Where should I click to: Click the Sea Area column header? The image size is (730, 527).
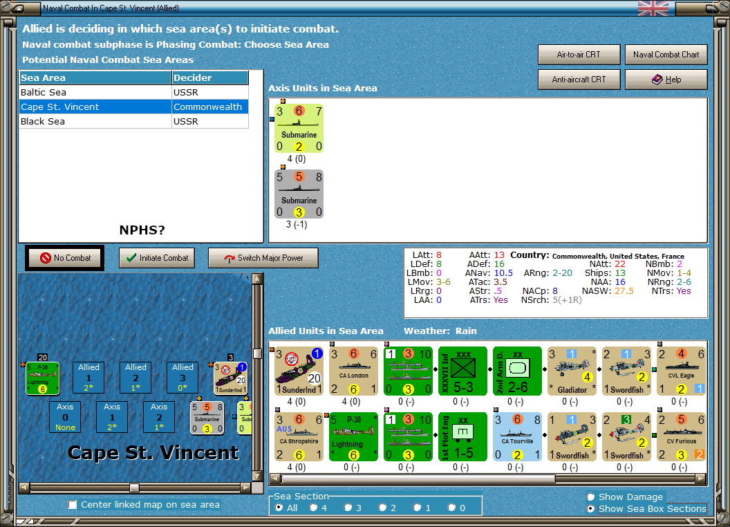(95, 78)
